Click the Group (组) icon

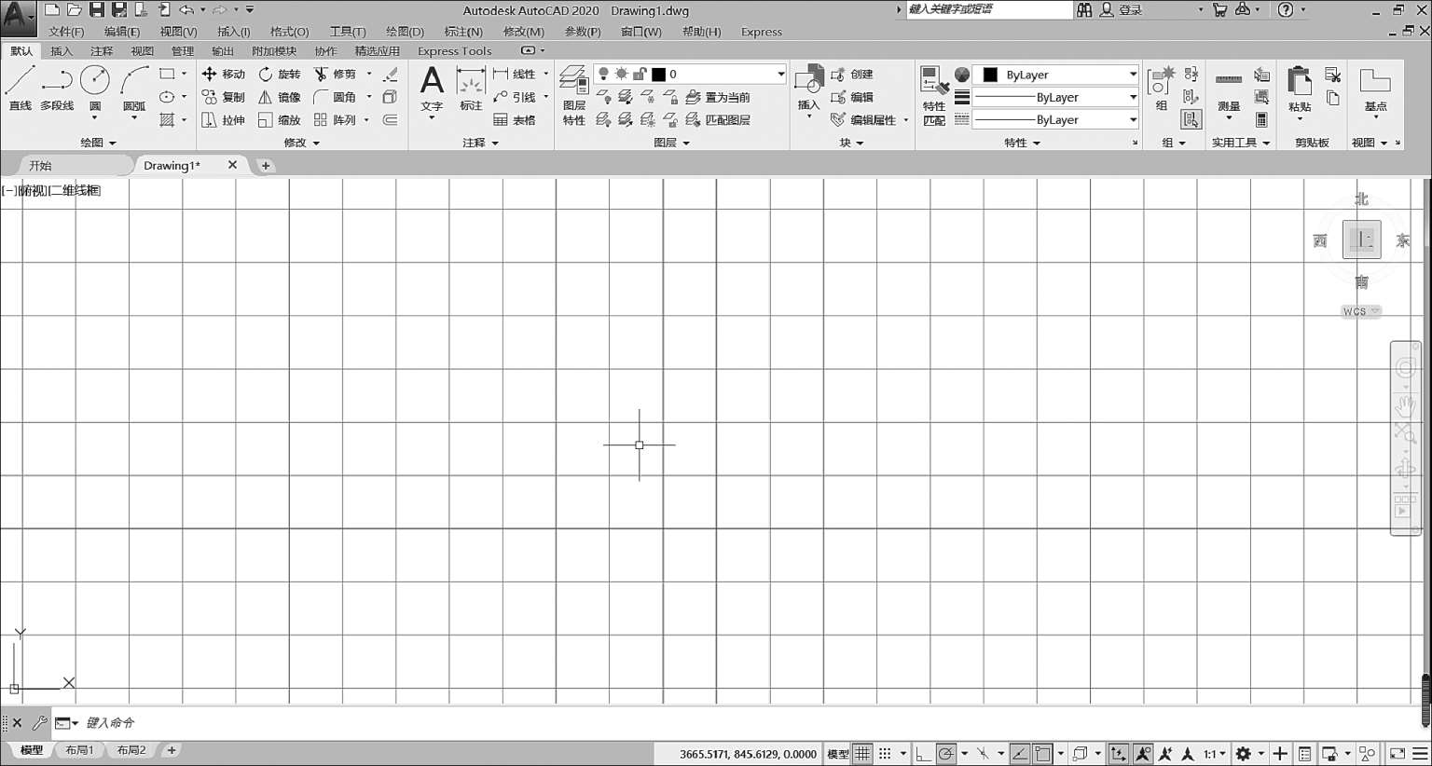tap(1162, 89)
